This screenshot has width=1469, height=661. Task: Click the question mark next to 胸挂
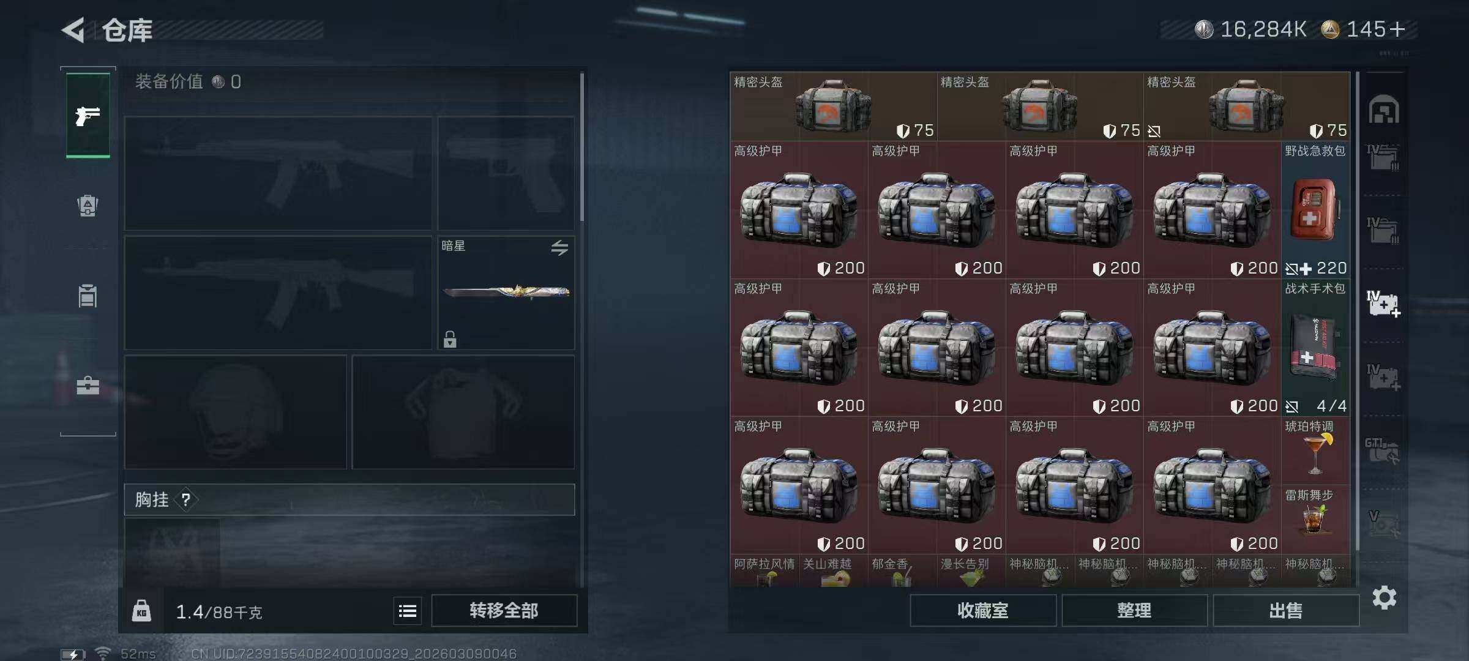pyautogui.click(x=186, y=500)
